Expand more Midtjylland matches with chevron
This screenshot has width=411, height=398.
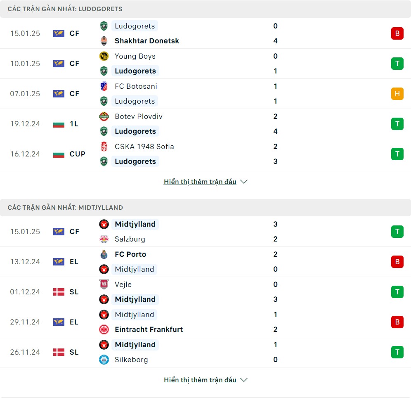pos(244,380)
